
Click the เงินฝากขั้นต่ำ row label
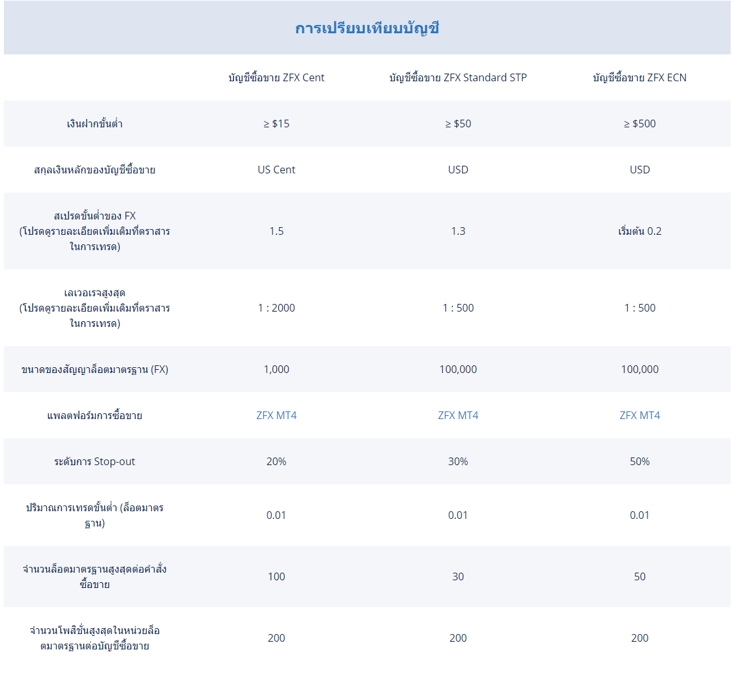(x=95, y=123)
